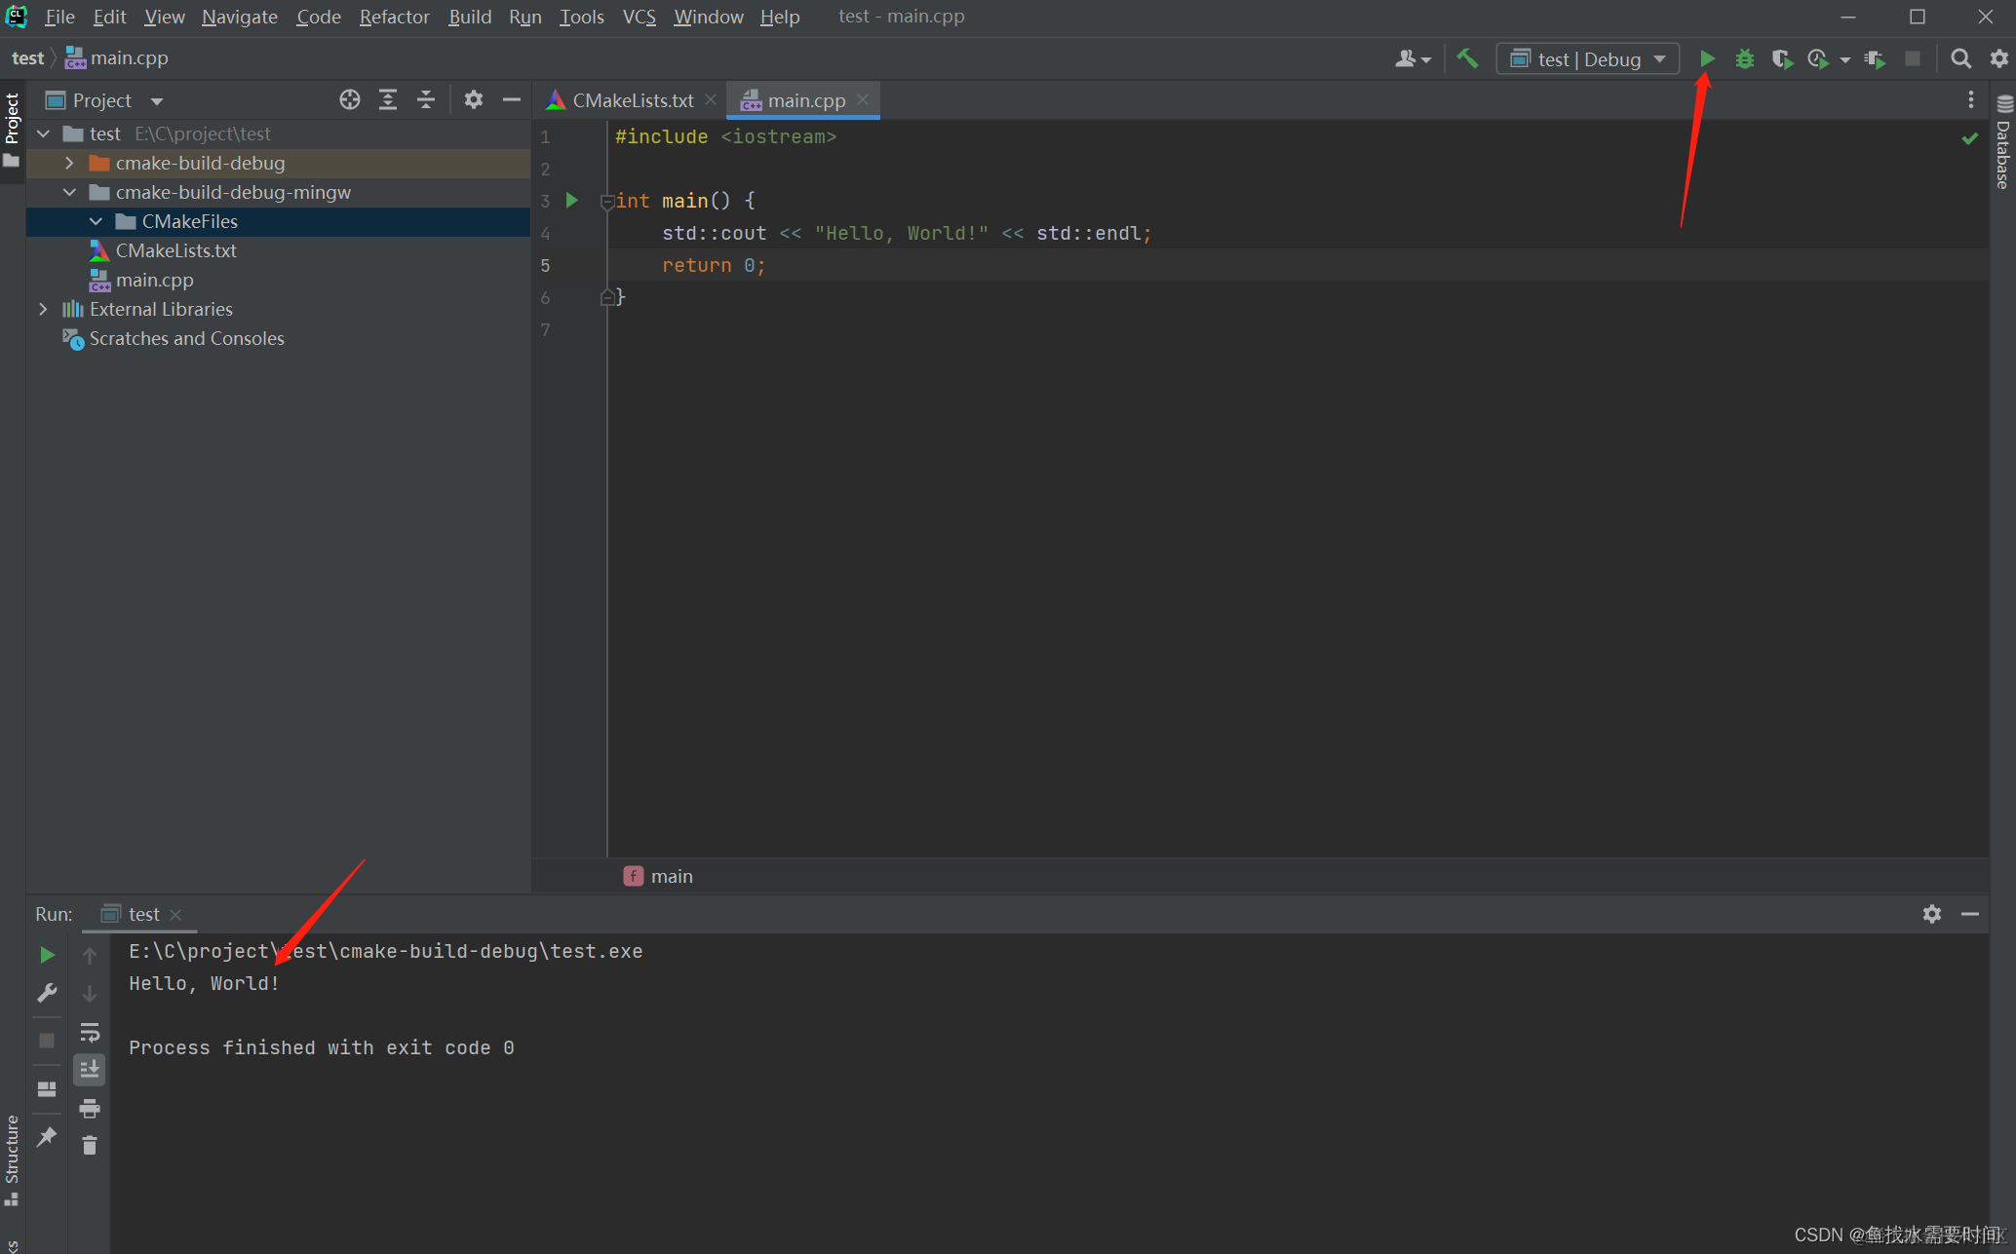Click the green Run button in toolbar
Viewport: 2016px width, 1254px height.
pyautogui.click(x=1707, y=59)
